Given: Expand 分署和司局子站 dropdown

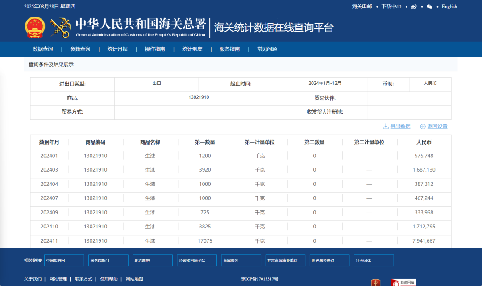Looking at the screenshot, I should 197,261.
